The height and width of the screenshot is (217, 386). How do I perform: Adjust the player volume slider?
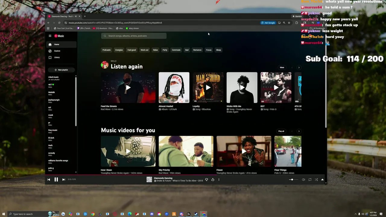click(293, 180)
